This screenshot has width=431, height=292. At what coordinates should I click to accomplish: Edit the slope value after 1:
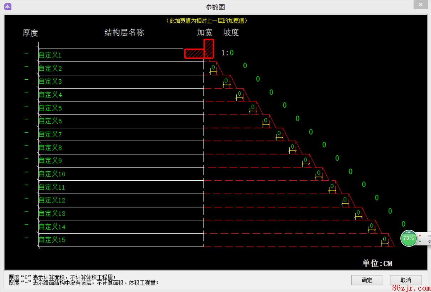pos(232,53)
